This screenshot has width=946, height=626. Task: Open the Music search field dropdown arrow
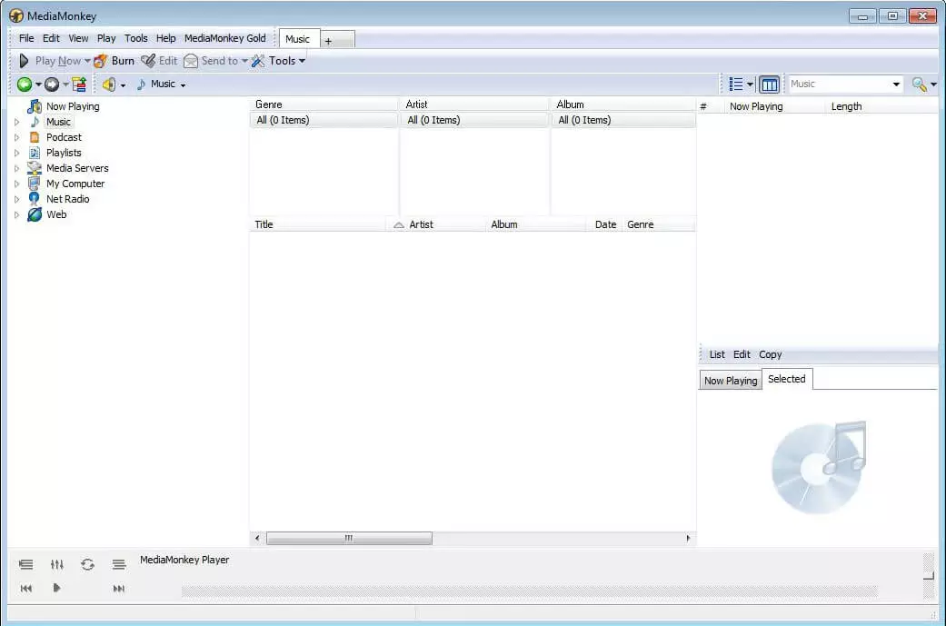896,84
